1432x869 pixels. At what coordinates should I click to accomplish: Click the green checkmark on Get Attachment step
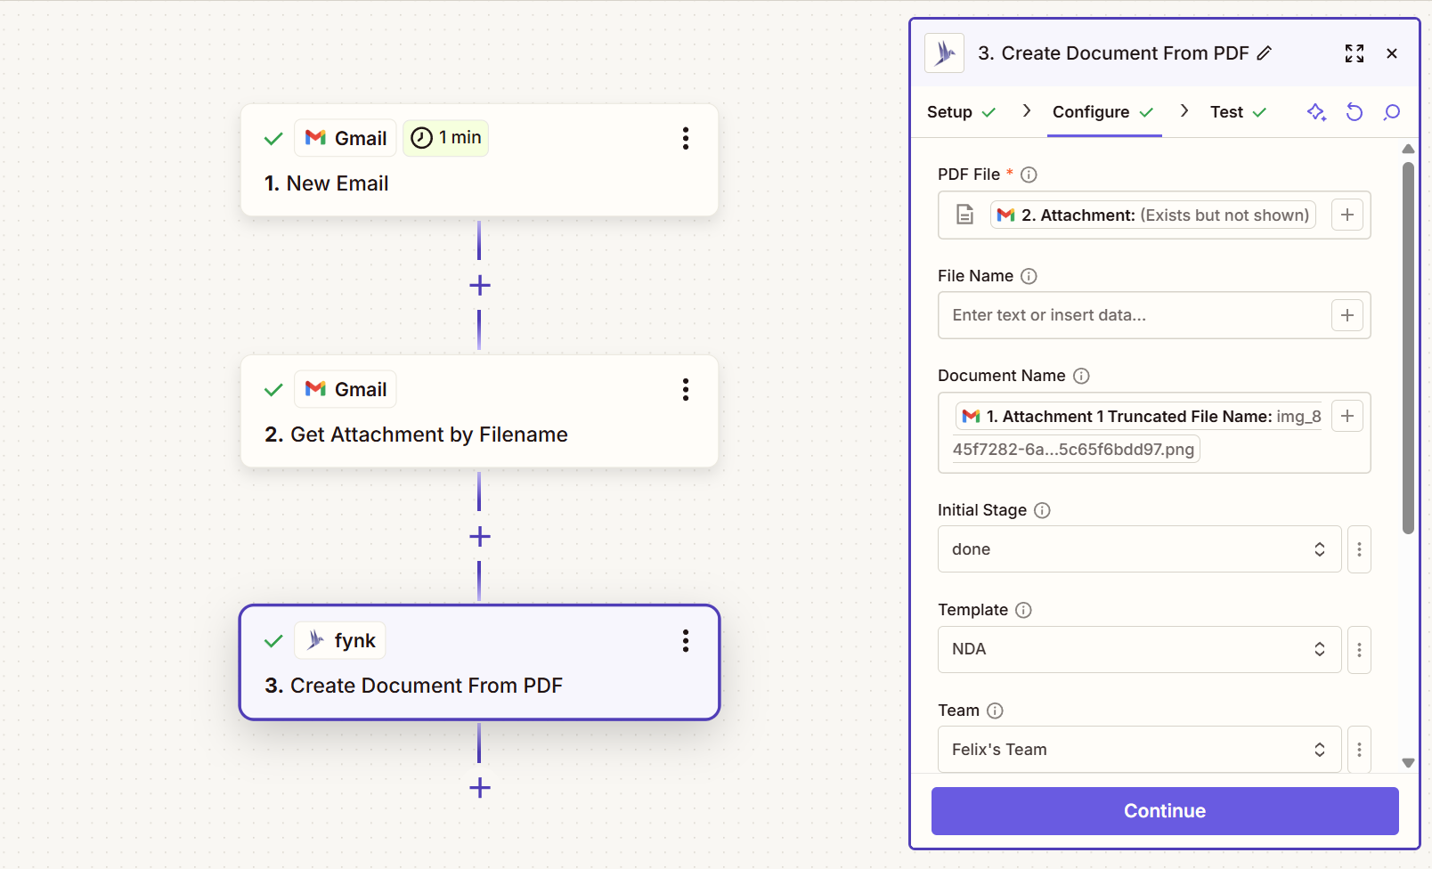coord(273,389)
